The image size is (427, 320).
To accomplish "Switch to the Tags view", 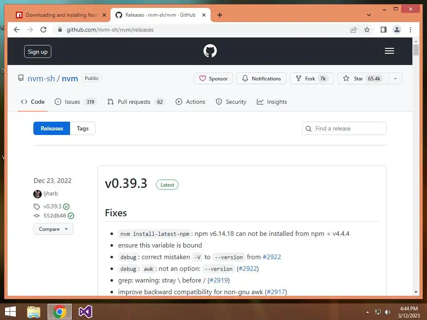I will [83, 128].
